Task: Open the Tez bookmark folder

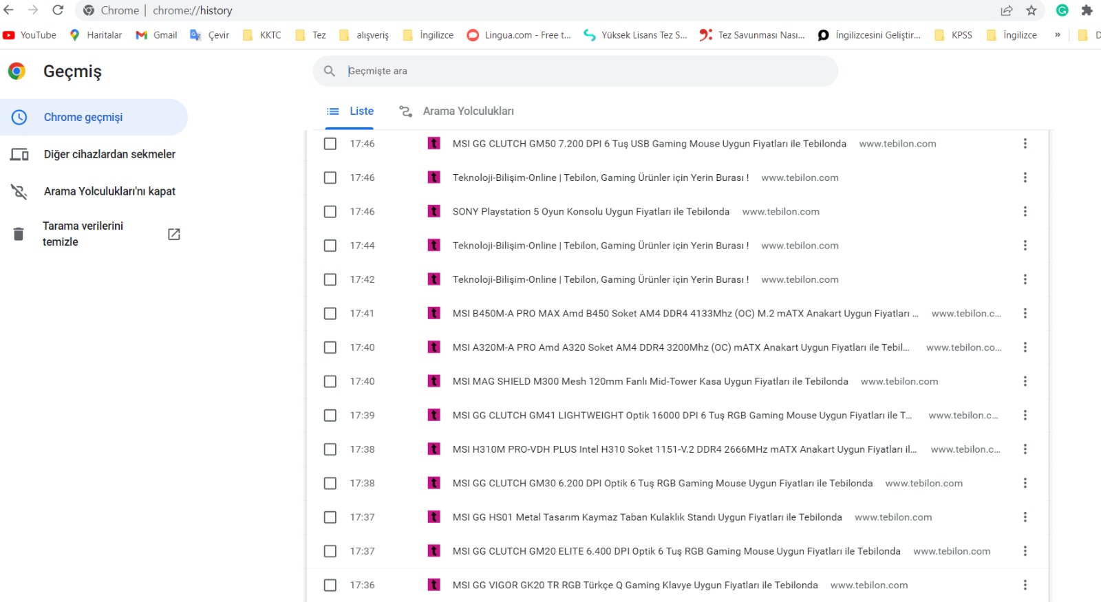Action: [311, 35]
